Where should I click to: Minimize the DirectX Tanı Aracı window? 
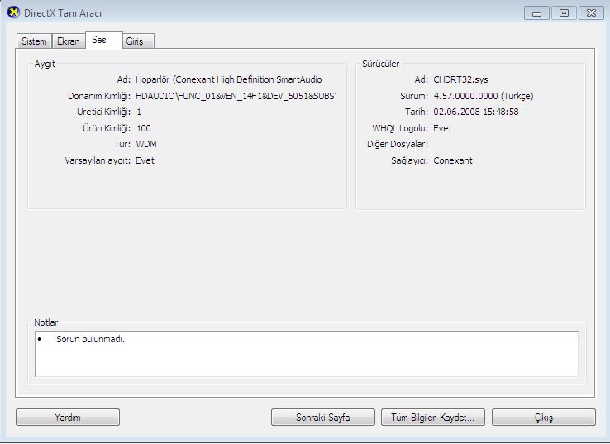[536, 13]
